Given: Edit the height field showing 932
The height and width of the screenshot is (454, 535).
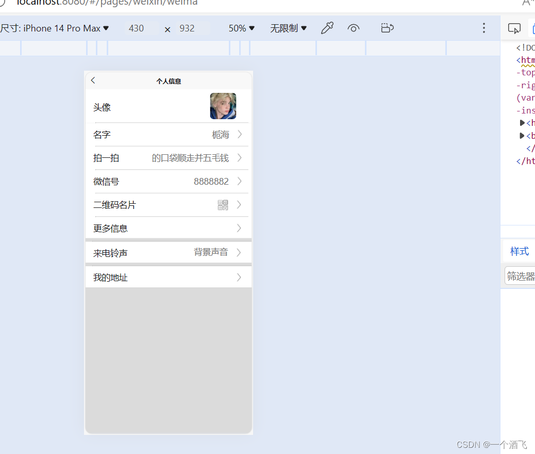Looking at the screenshot, I should tap(192, 28).
